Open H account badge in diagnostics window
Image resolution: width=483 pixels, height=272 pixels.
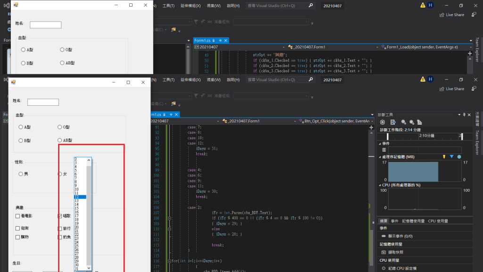430,79
